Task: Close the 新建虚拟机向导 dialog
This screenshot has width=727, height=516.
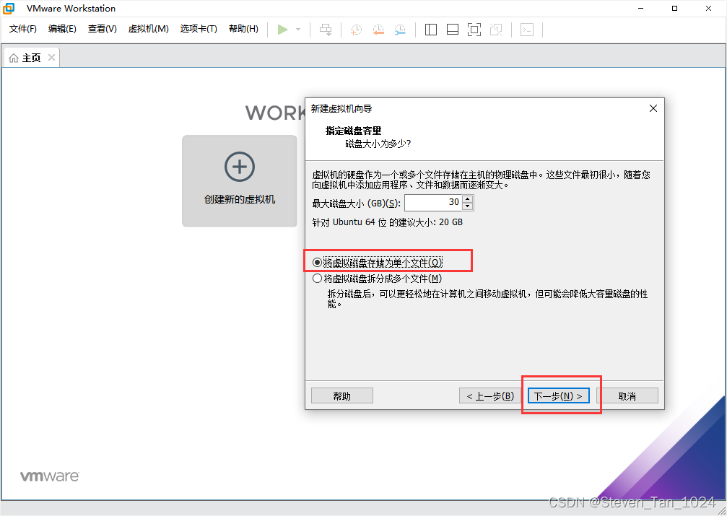Action: pyautogui.click(x=653, y=108)
